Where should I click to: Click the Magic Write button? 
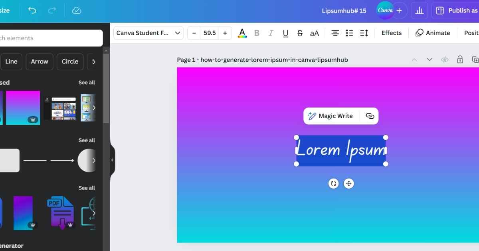[331, 116]
